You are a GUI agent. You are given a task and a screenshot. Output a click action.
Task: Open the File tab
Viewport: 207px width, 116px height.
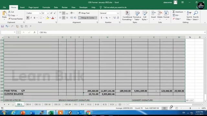4,7
